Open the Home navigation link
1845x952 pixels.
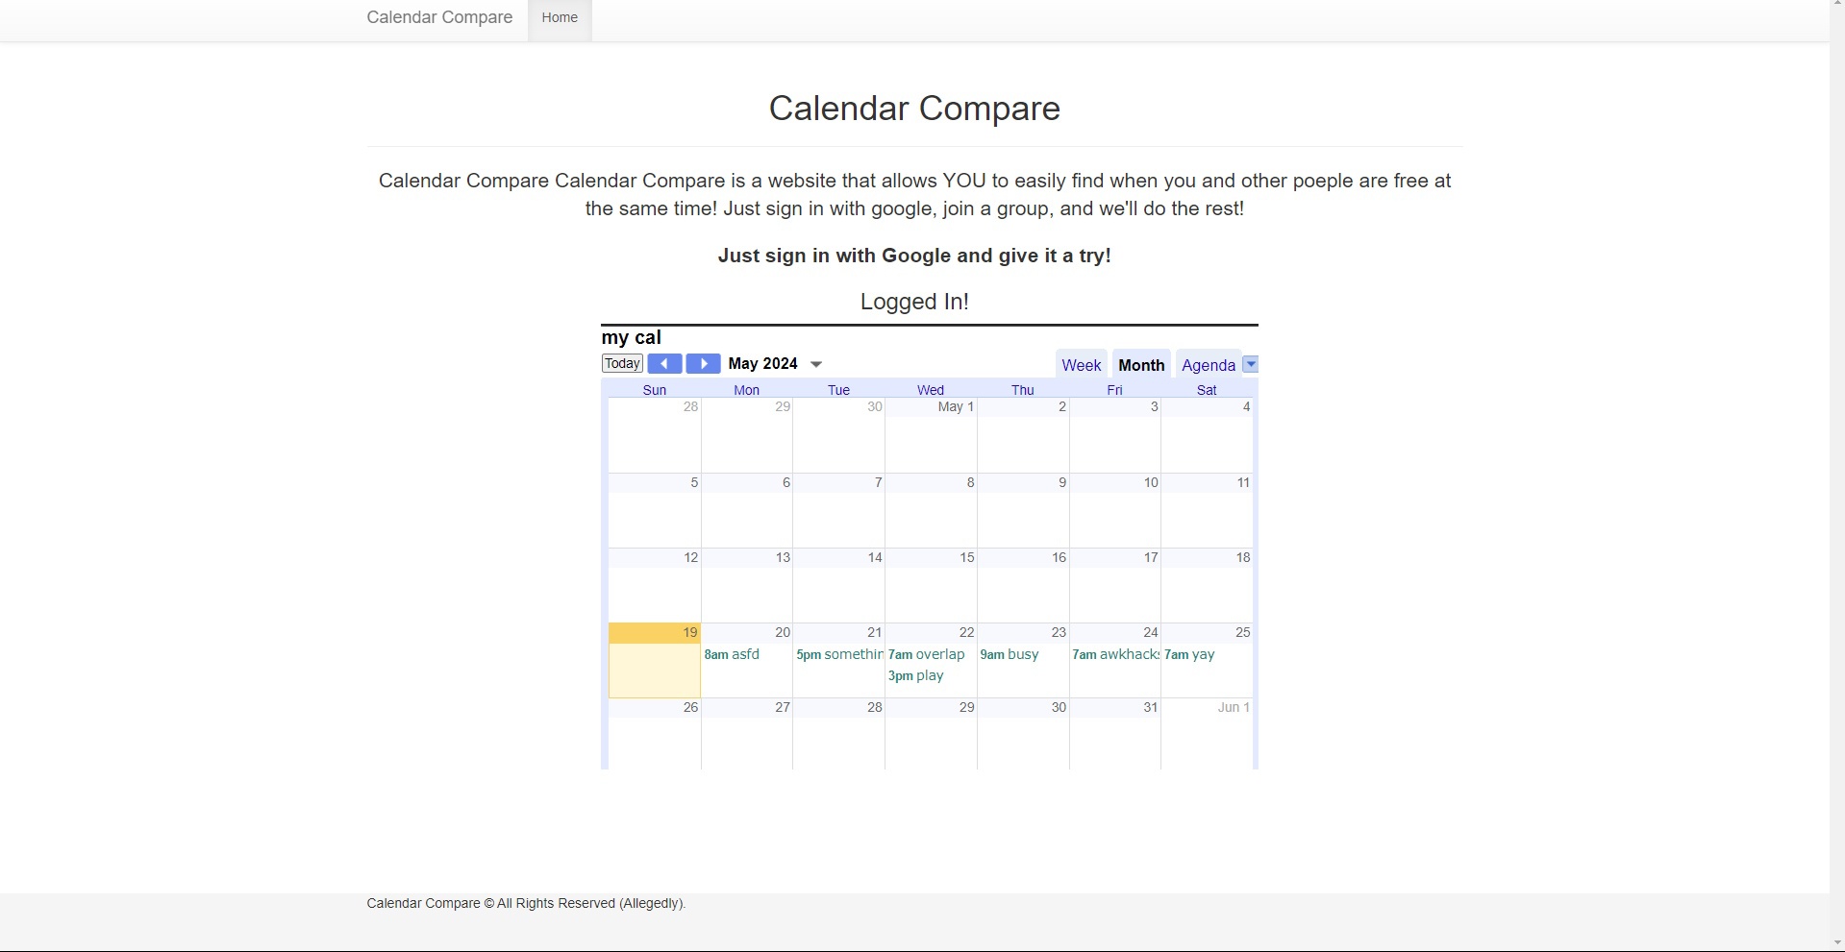[x=560, y=17]
